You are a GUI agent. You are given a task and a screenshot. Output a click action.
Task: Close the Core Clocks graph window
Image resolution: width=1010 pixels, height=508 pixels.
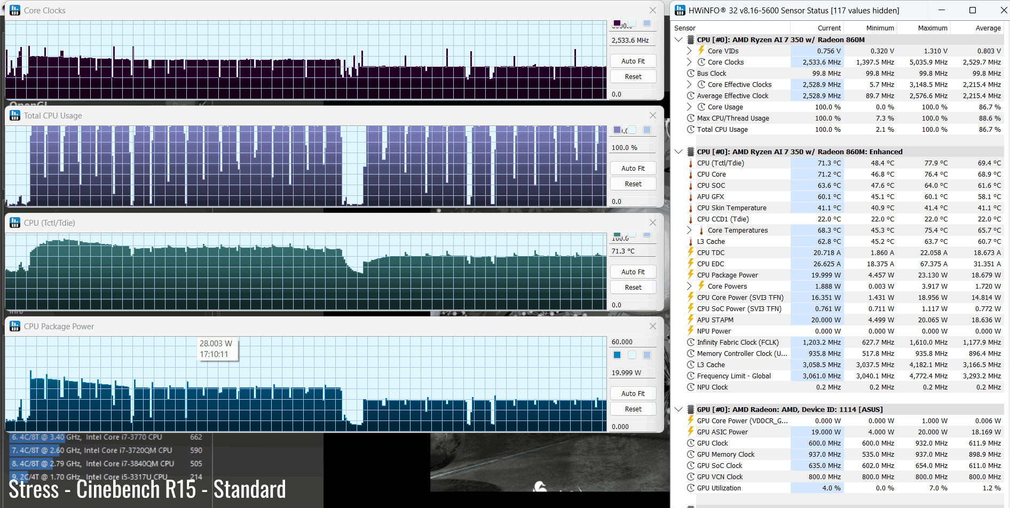(x=652, y=10)
